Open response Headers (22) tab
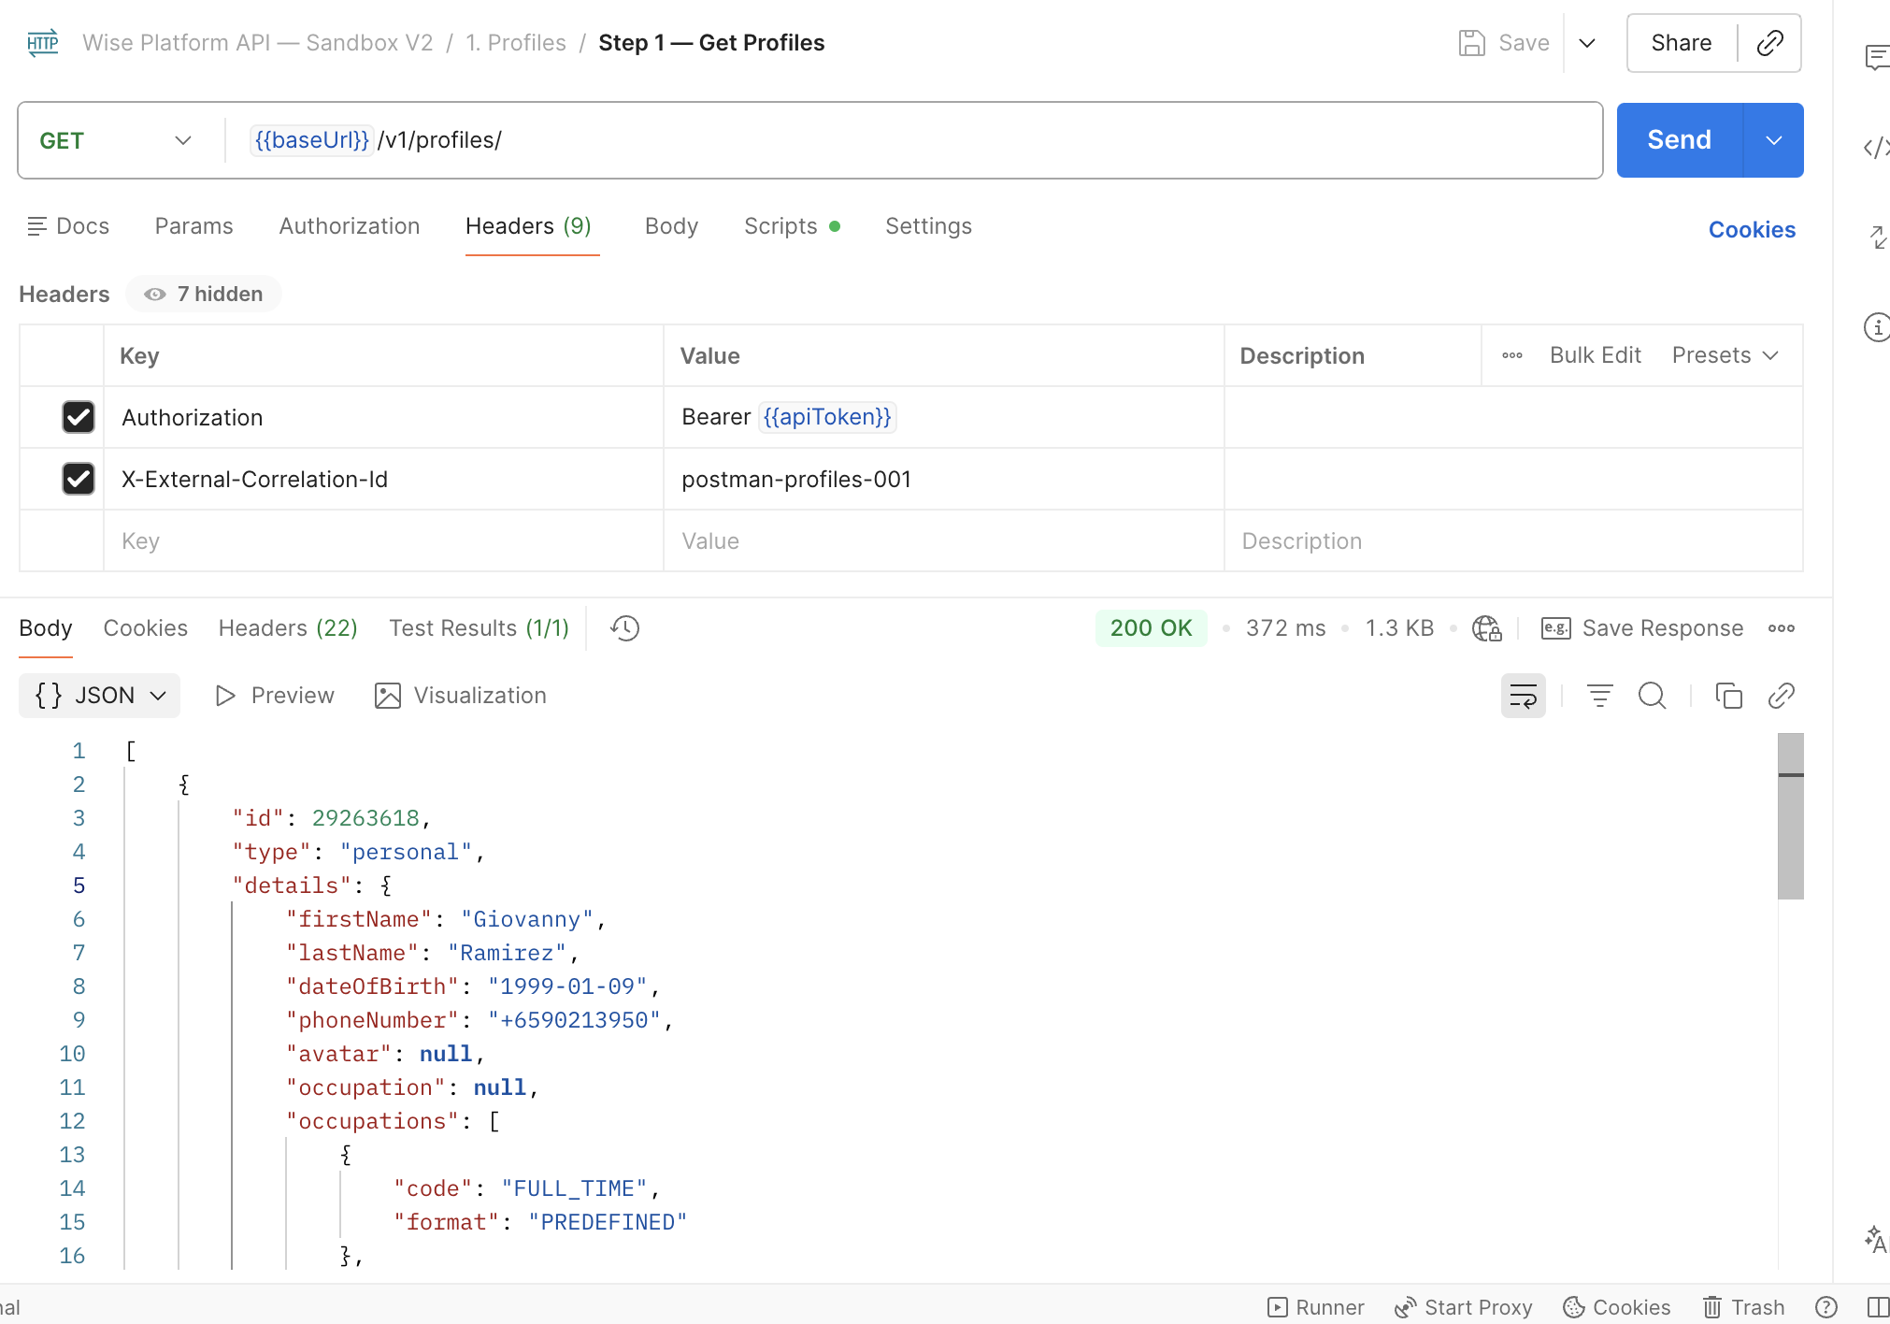Screen dimensions: 1890x1324 (x=288, y=628)
